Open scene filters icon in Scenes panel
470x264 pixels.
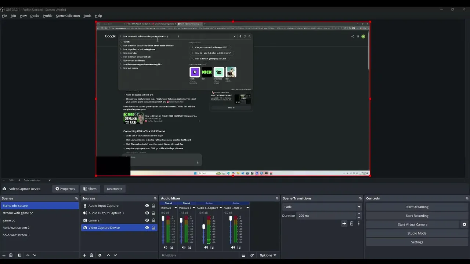19,255
